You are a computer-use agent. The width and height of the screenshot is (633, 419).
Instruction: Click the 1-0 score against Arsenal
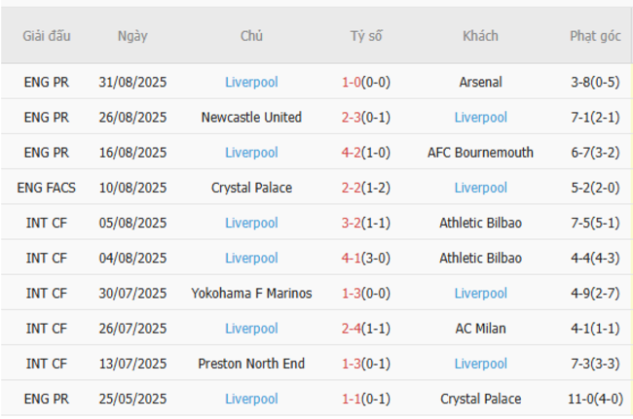352,83
